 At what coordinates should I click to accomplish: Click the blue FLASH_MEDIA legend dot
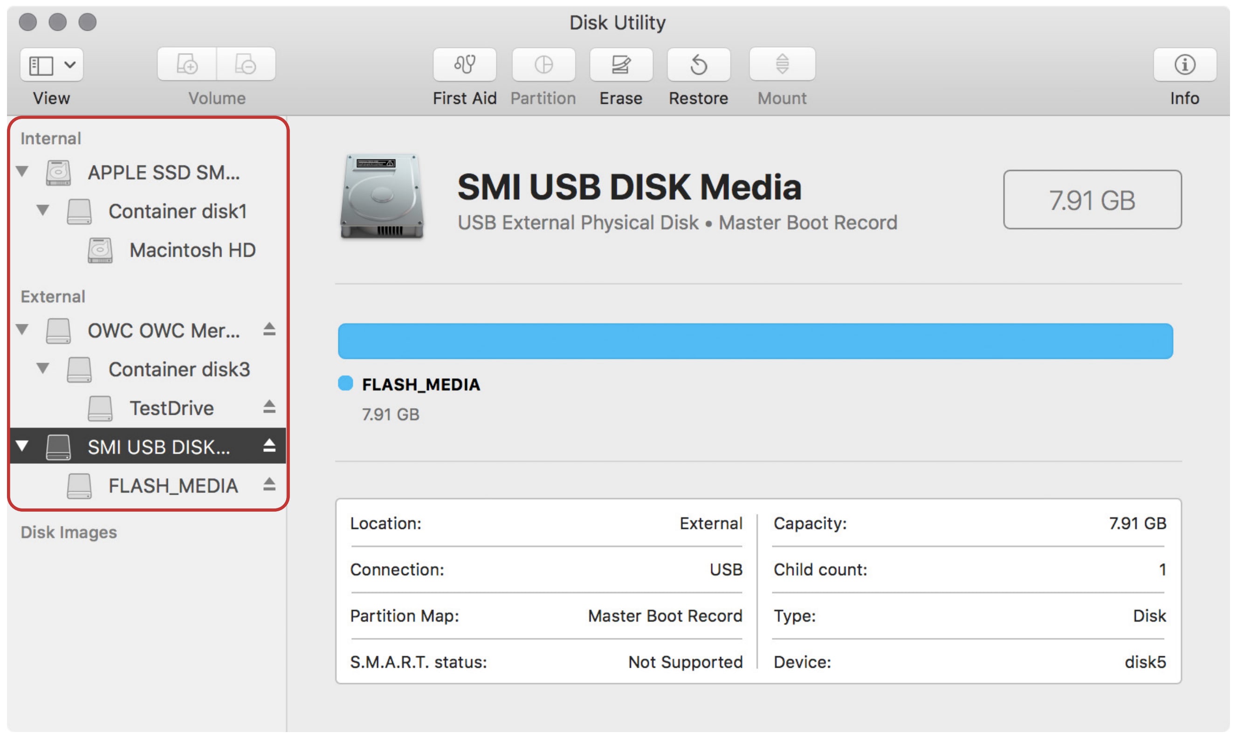pyautogui.click(x=345, y=384)
